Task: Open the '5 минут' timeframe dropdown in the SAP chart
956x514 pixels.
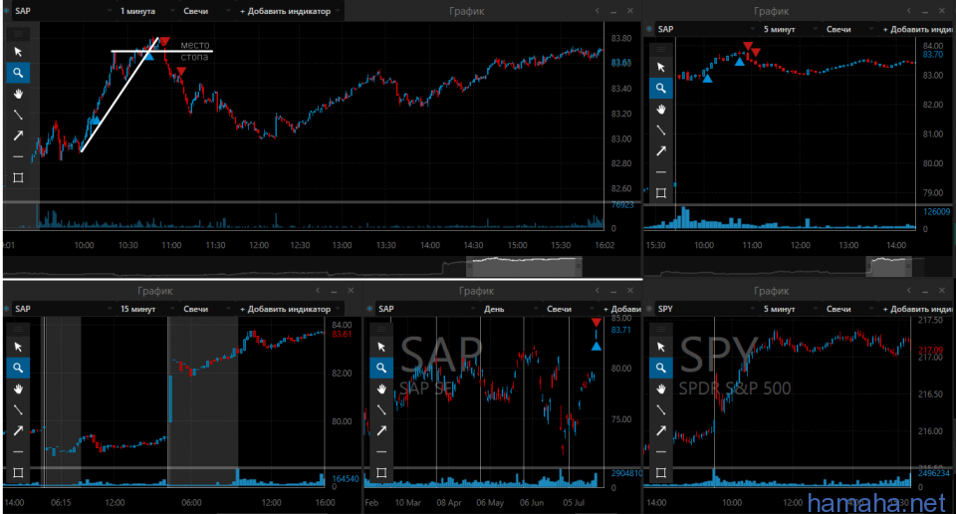Action: [789, 29]
